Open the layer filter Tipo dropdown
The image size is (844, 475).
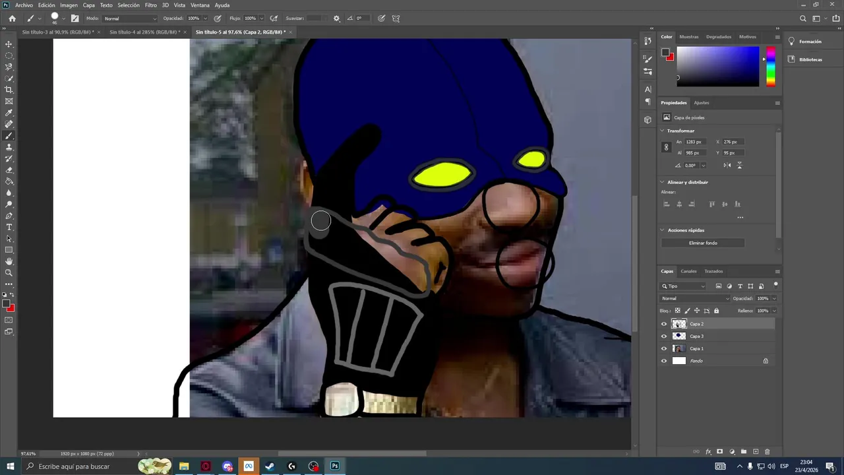[x=683, y=286]
